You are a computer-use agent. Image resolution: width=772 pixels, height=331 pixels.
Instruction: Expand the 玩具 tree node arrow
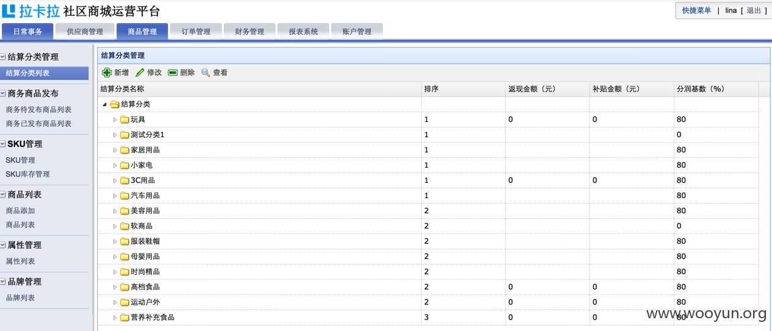coord(115,119)
